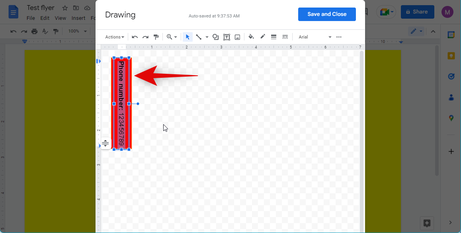
Task: Insert an image with Image tool
Action: click(x=237, y=37)
